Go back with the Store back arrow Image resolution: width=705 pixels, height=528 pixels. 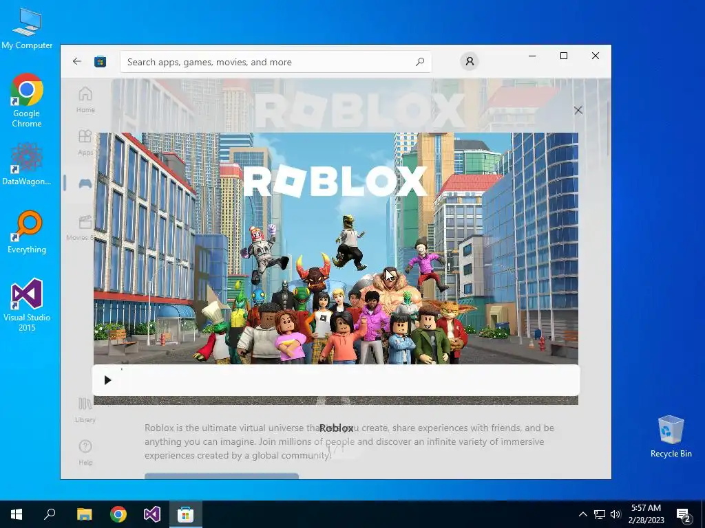[77, 61]
